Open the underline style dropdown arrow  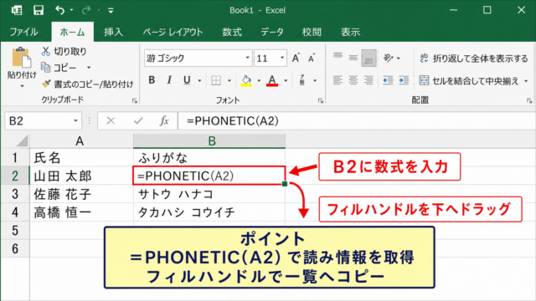pos(199,80)
